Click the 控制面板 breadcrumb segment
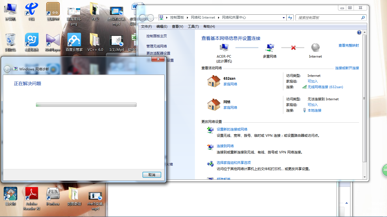The width and height of the screenshot is (387, 217). [177, 18]
